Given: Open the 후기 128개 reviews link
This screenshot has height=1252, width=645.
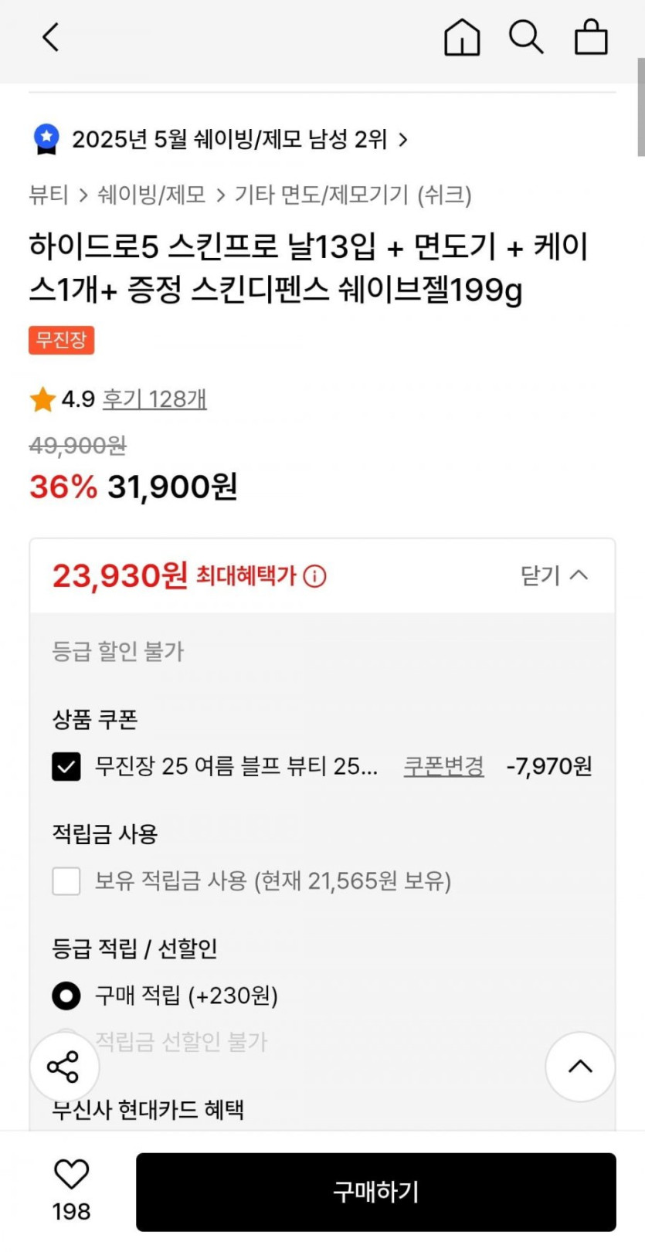Looking at the screenshot, I should click(154, 399).
